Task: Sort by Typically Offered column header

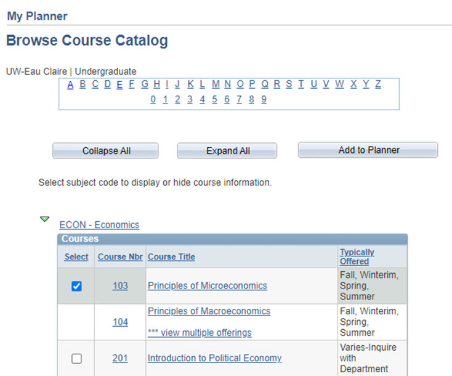Action: pos(357,257)
